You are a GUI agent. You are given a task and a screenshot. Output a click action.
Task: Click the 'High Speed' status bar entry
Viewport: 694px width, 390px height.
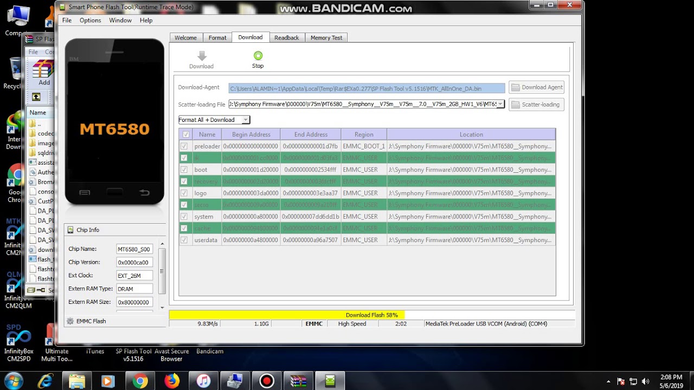(352, 324)
